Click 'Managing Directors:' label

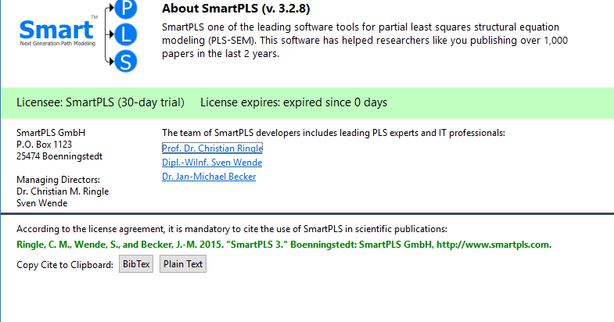tap(58, 180)
